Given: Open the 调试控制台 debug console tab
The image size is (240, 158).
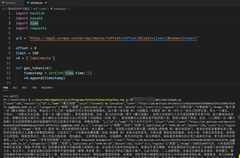Looking at the screenshot, I should (47, 88).
